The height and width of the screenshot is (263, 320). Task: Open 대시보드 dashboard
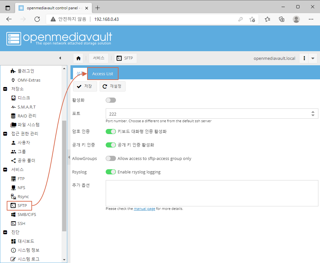click(x=22, y=241)
